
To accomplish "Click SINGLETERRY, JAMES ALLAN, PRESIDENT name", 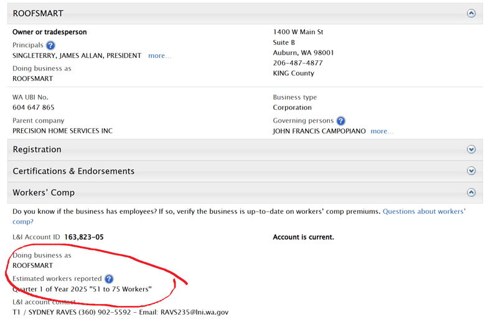I will click(x=77, y=55).
